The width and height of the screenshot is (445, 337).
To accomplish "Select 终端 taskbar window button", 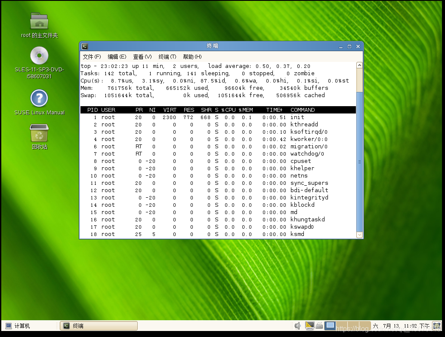I will (99, 326).
